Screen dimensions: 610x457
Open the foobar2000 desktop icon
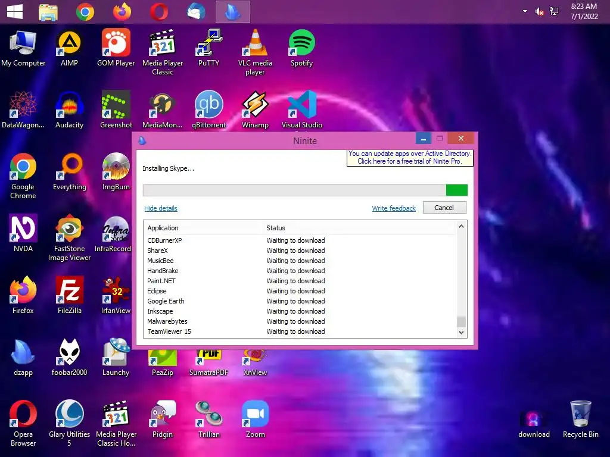point(69,357)
